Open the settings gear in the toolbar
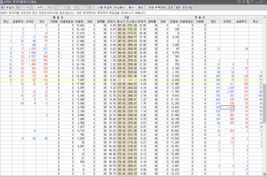The image size is (267, 177). [x=2, y=7]
